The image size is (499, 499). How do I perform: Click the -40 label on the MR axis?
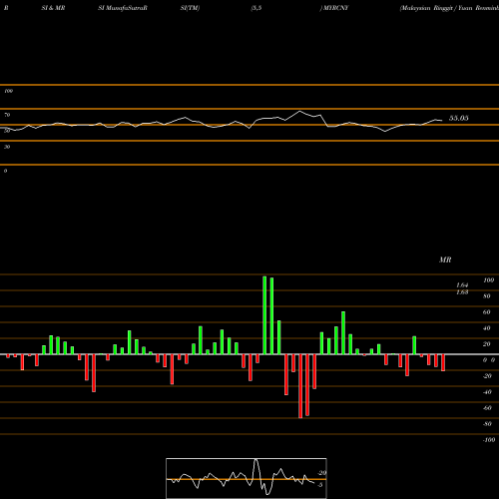click(487, 392)
